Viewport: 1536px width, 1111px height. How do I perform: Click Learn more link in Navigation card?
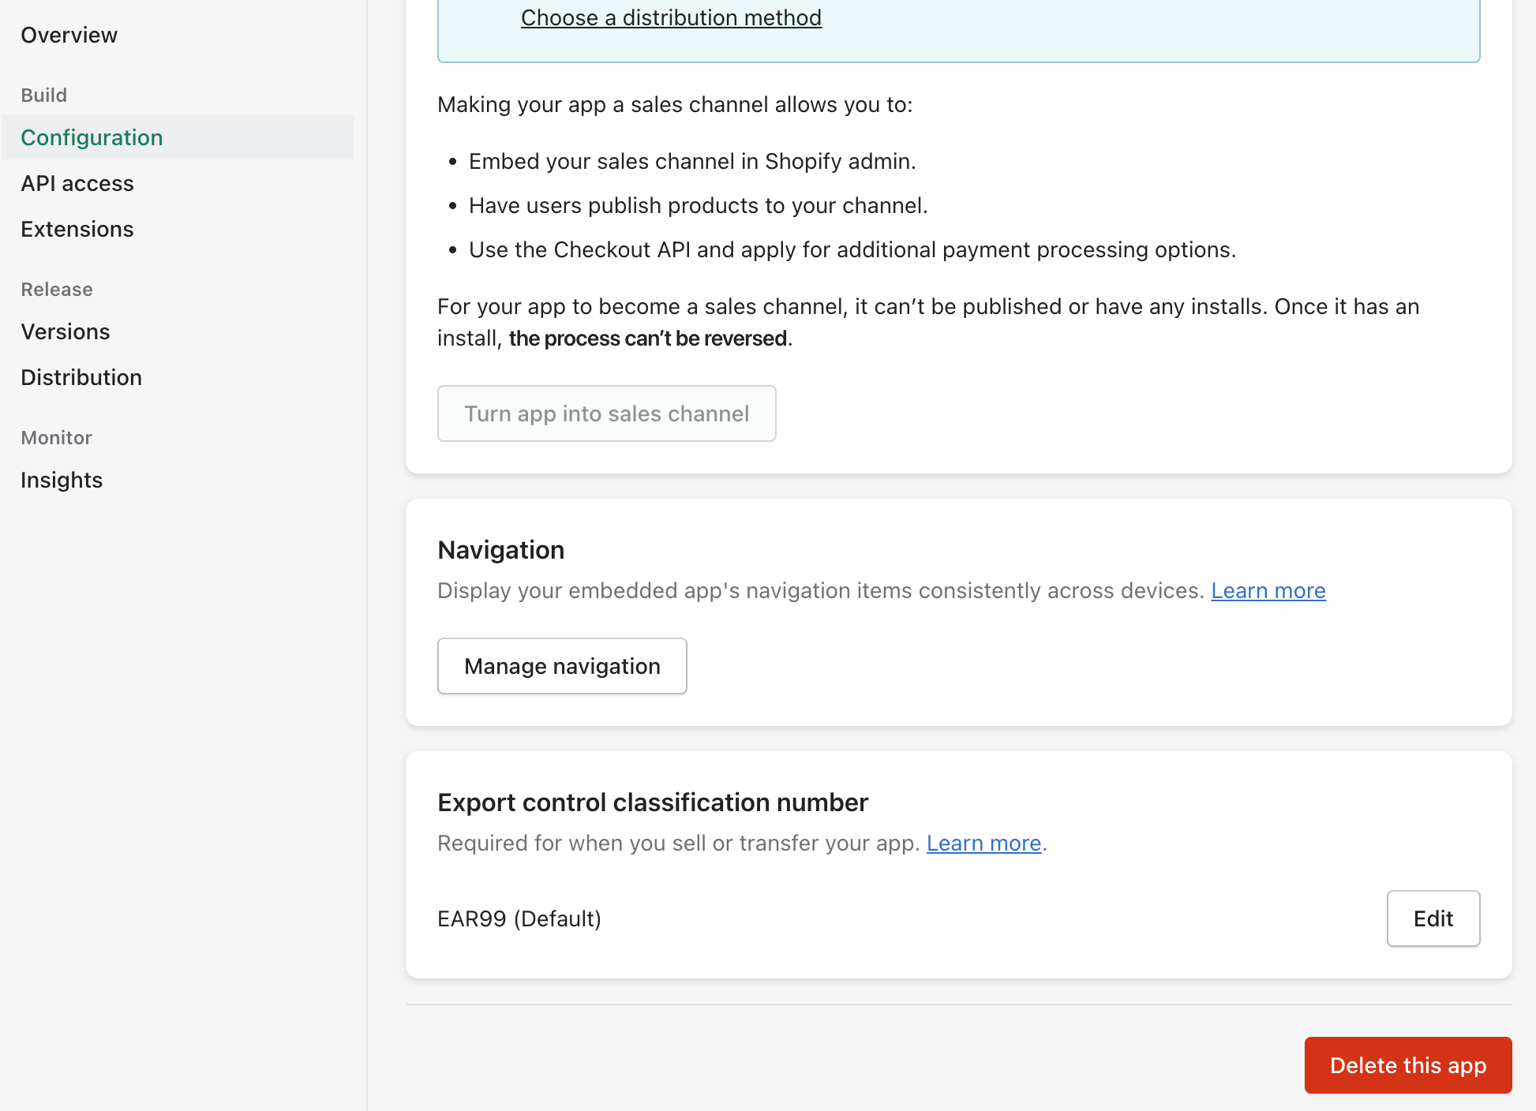(x=1268, y=590)
